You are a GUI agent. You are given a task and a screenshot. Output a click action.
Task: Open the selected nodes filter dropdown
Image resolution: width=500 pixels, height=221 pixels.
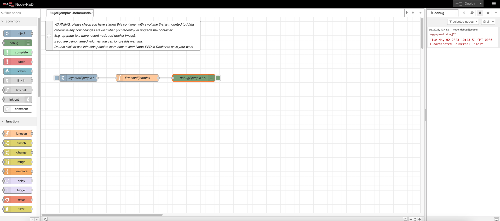coord(463,22)
